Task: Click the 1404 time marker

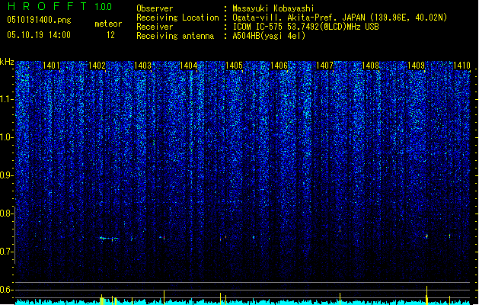Action: (x=189, y=66)
